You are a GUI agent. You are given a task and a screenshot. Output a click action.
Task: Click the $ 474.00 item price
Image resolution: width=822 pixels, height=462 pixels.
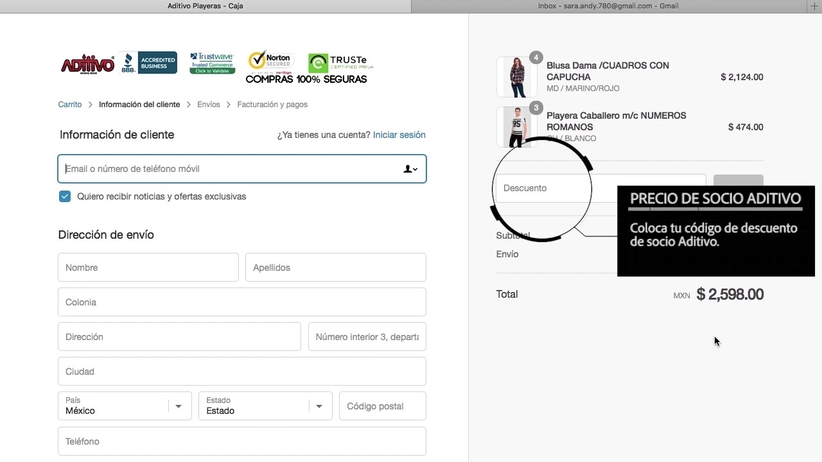pos(746,127)
